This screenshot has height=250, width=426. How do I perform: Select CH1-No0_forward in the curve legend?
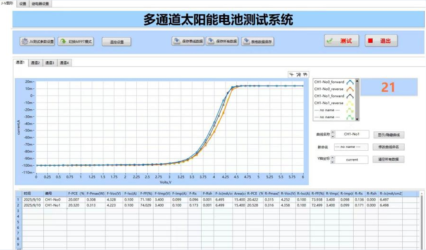point(330,82)
